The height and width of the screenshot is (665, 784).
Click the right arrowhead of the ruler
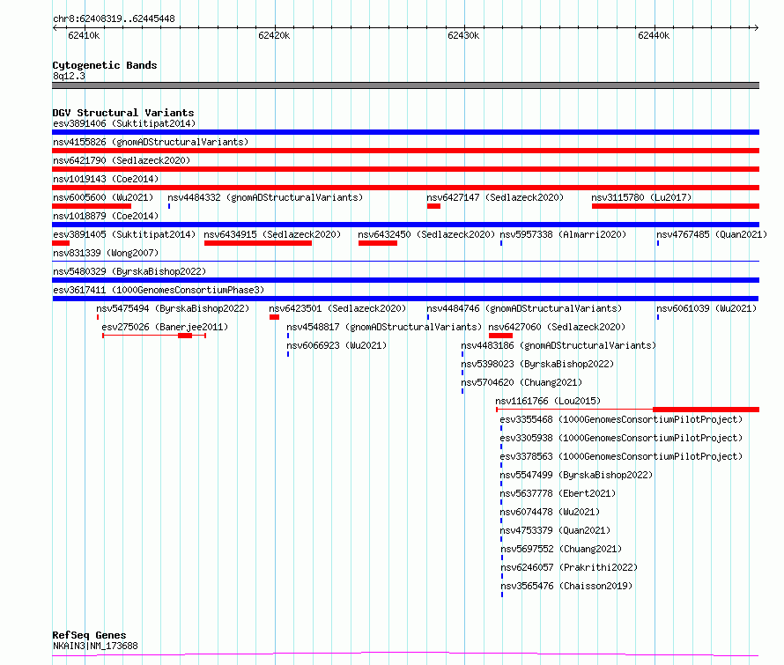tap(756, 27)
